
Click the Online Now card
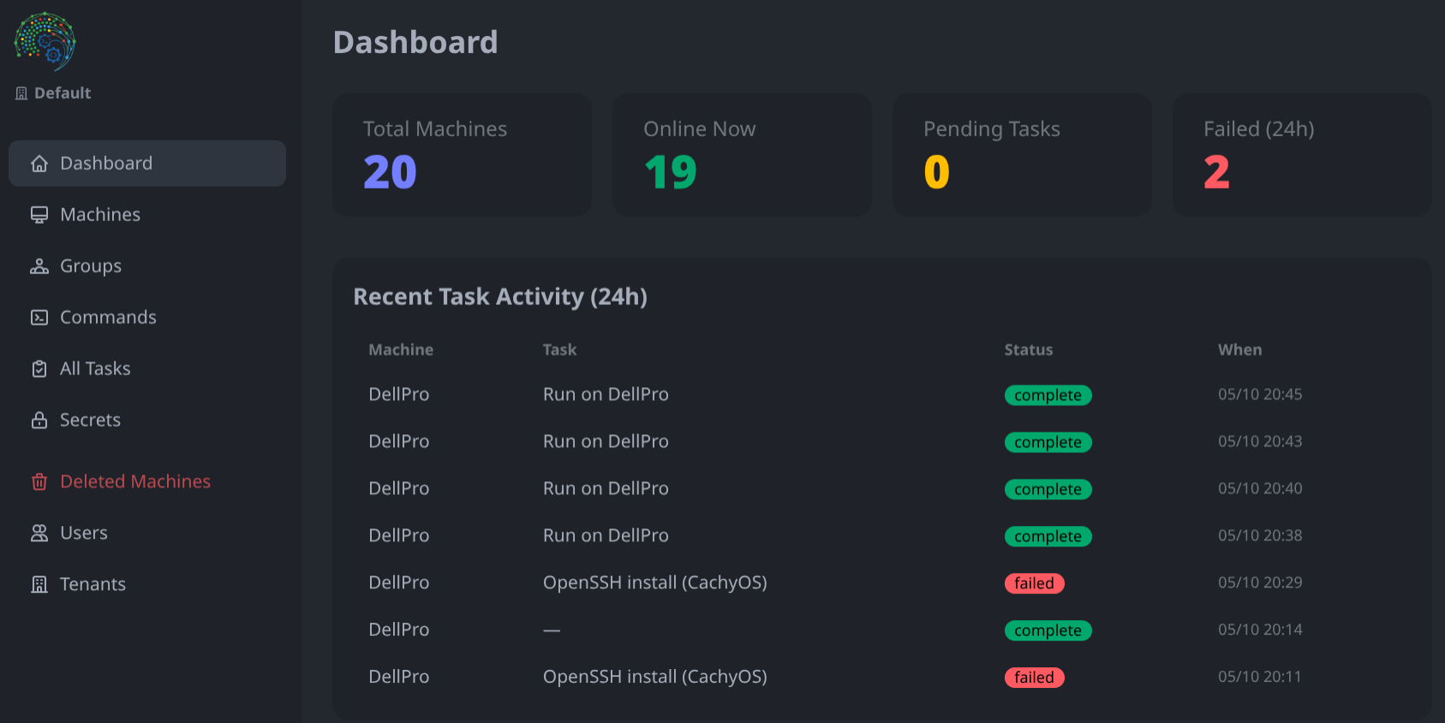(x=742, y=155)
